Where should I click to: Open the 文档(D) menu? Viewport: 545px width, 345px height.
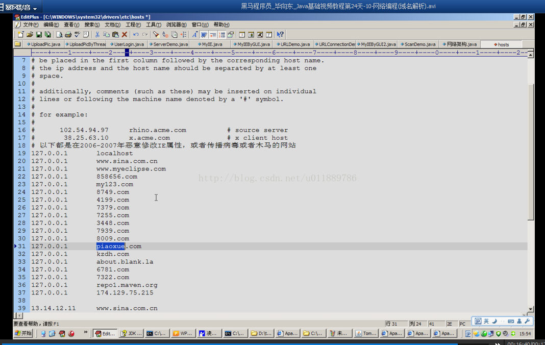[112, 24]
